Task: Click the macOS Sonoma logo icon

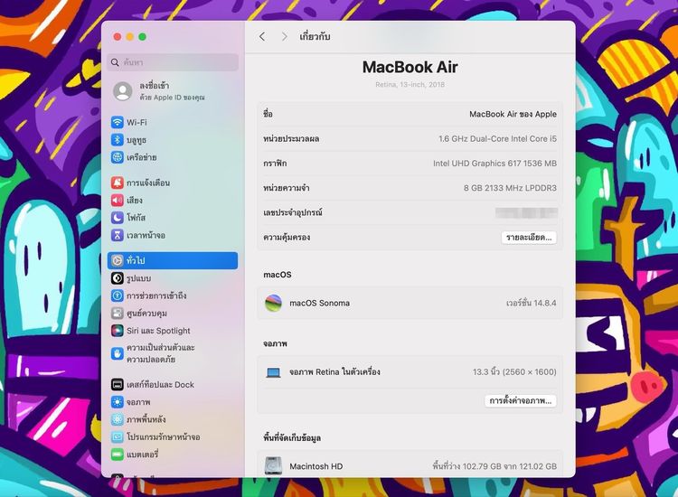Action: point(273,303)
